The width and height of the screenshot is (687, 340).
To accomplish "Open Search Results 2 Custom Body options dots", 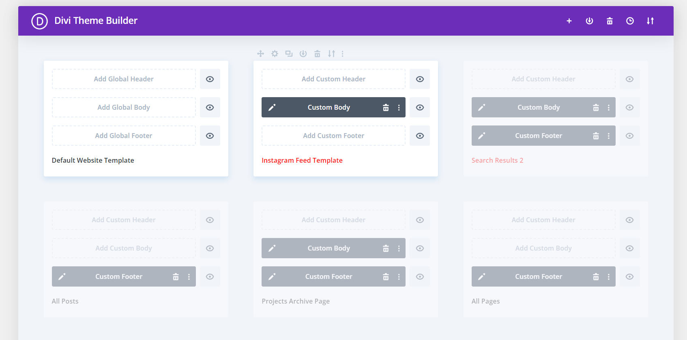I will [608, 107].
